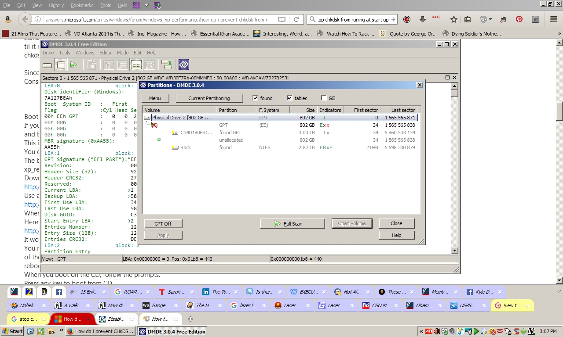
Task: Open Firefox Bookmarks menu
Action: pyautogui.click(x=82, y=5)
